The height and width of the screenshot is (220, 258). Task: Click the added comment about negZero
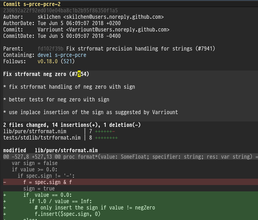point(131,208)
